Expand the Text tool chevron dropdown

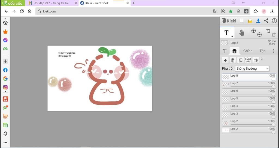click(232, 36)
